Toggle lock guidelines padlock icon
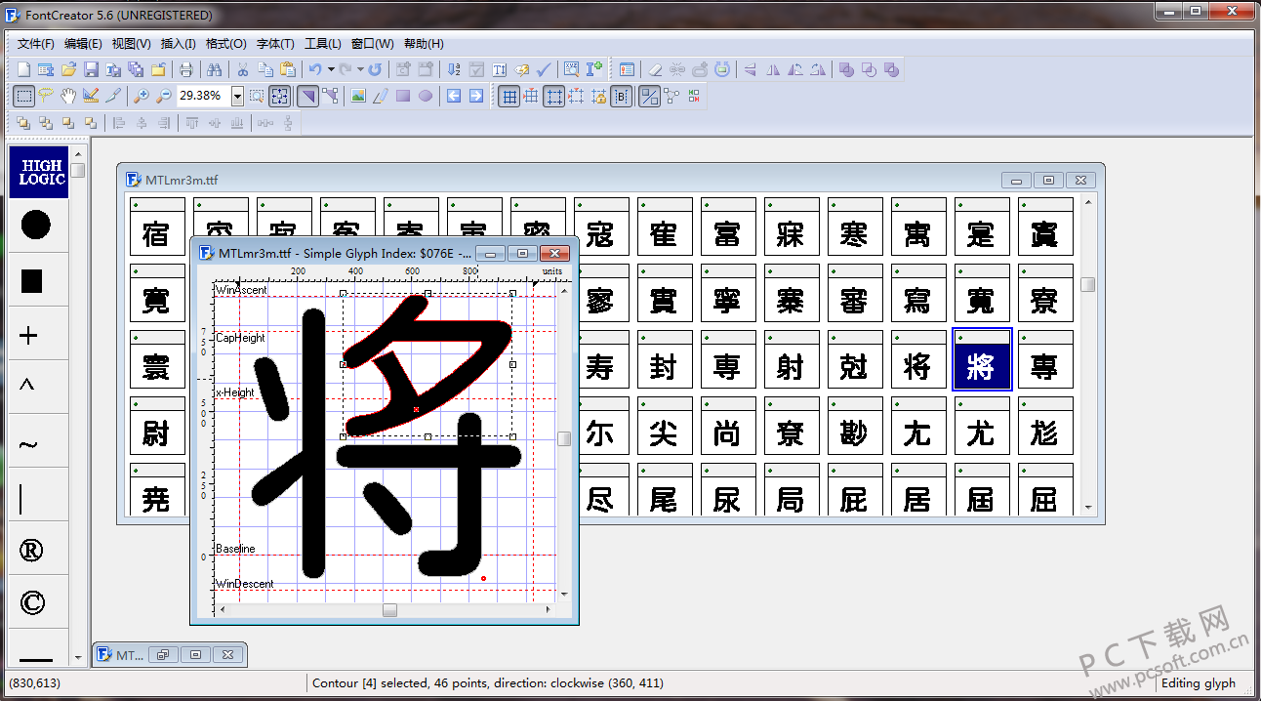The height and width of the screenshot is (701, 1261). [x=599, y=96]
